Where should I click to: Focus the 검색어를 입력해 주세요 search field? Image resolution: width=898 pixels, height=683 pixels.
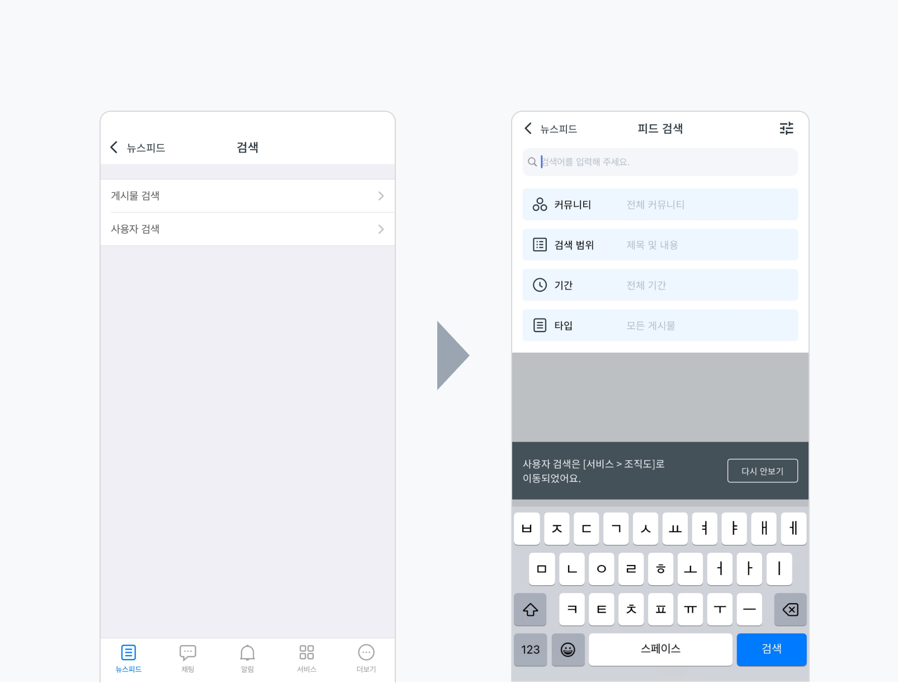tap(660, 162)
